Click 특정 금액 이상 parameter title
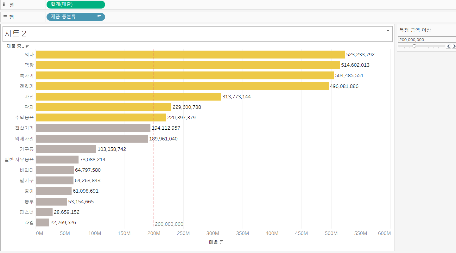Screen dimensions: 456x253 pos(415,30)
